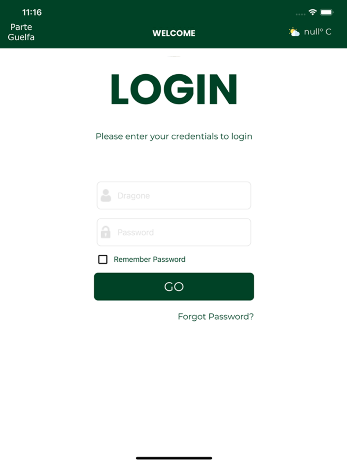Tap the padlock icon in password field
This screenshot has width=347, height=463.
click(x=106, y=232)
